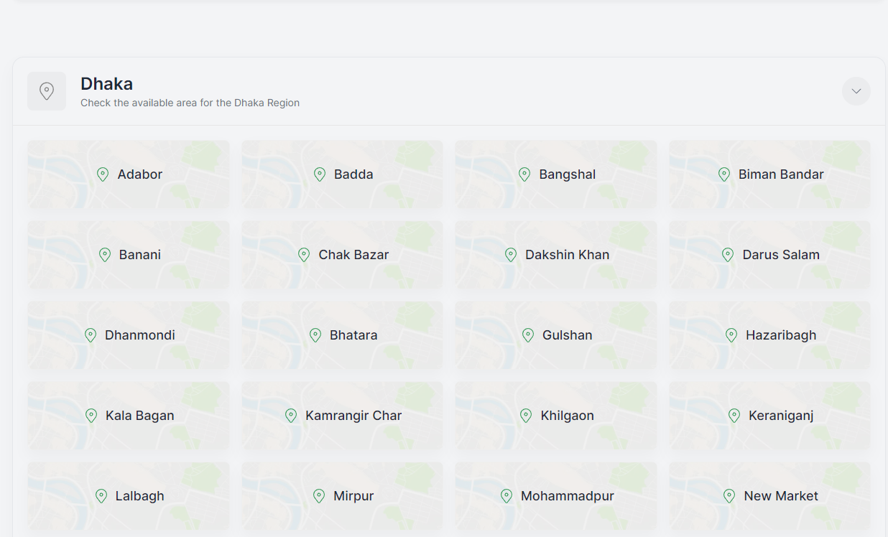Click the pin icon beside Adabor
This screenshot has height=537, width=888.
(x=103, y=174)
